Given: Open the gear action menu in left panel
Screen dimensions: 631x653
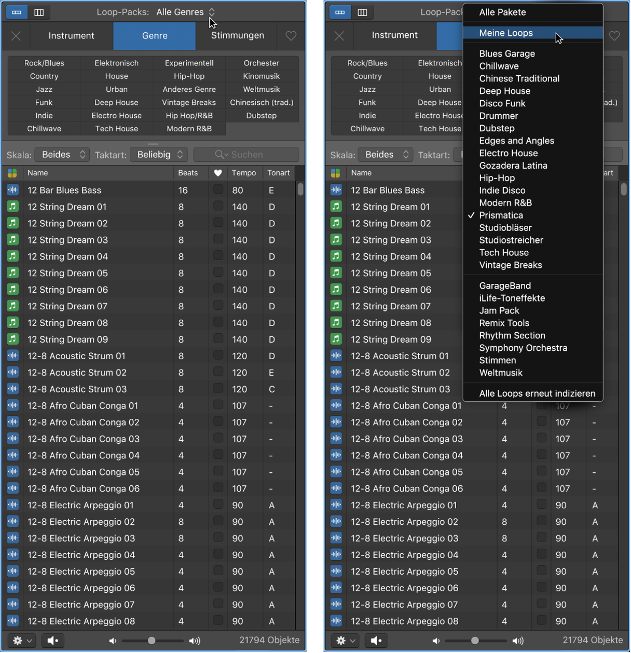Looking at the screenshot, I should 22,641.
